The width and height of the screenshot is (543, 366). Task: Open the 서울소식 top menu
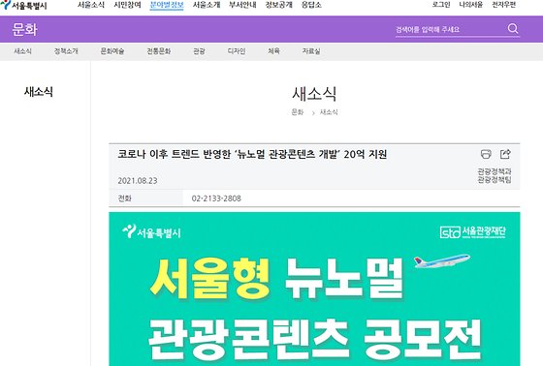click(x=91, y=5)
